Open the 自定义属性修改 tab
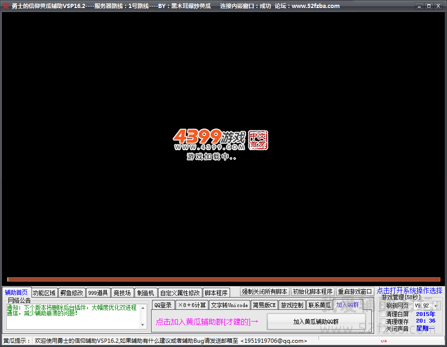The height and width of the screenshot is (347, 447). [180, 293]
